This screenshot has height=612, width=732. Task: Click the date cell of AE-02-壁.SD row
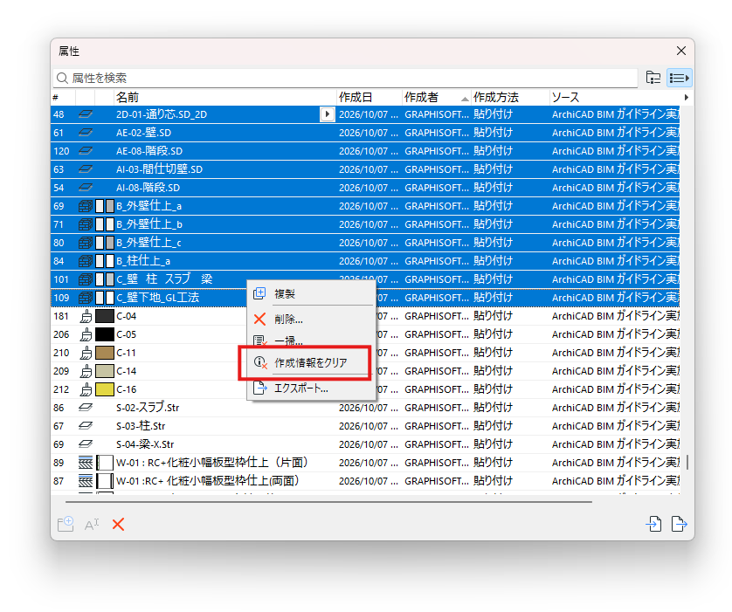point(369,133)
